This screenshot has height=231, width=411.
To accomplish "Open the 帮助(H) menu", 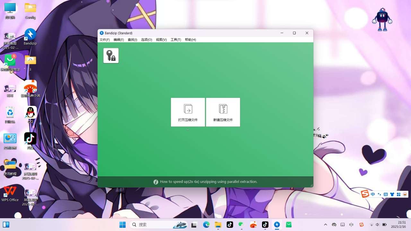I will pos(190,40).
